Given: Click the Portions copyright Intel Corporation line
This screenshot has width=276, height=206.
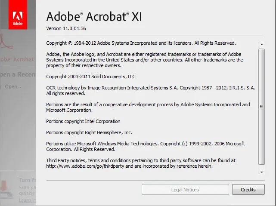Looking at the screenshot, I should [x=83, y=121].
